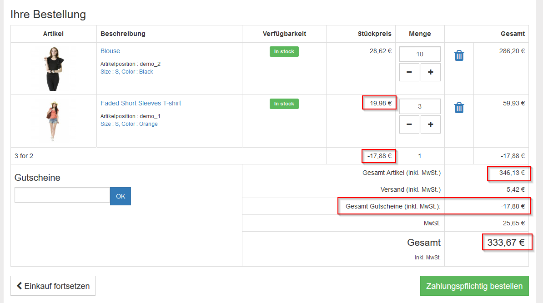The image size is (543, 303).
Task: Open Faded Short Sleeves T-shirt link
Action: click(141, 104)
